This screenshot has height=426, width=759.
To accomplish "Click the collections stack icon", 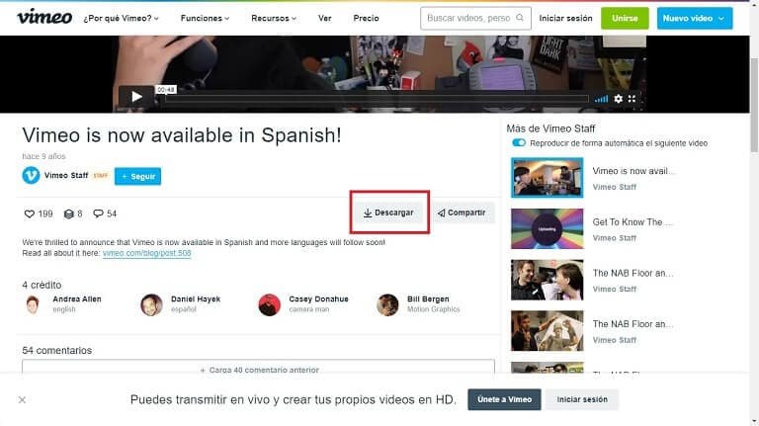I will tap(68, 213).
